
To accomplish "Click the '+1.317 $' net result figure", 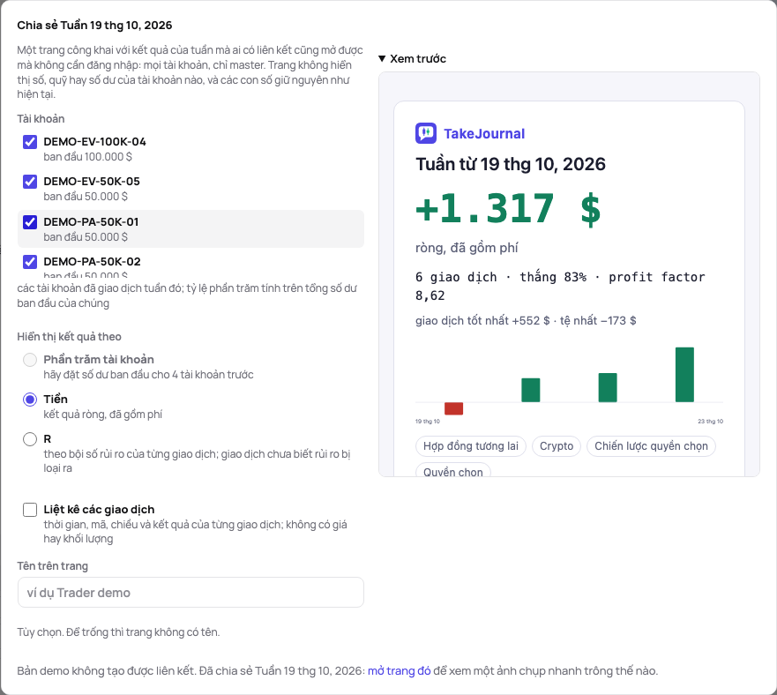I will pyautogui.click(x=508, y=209).
